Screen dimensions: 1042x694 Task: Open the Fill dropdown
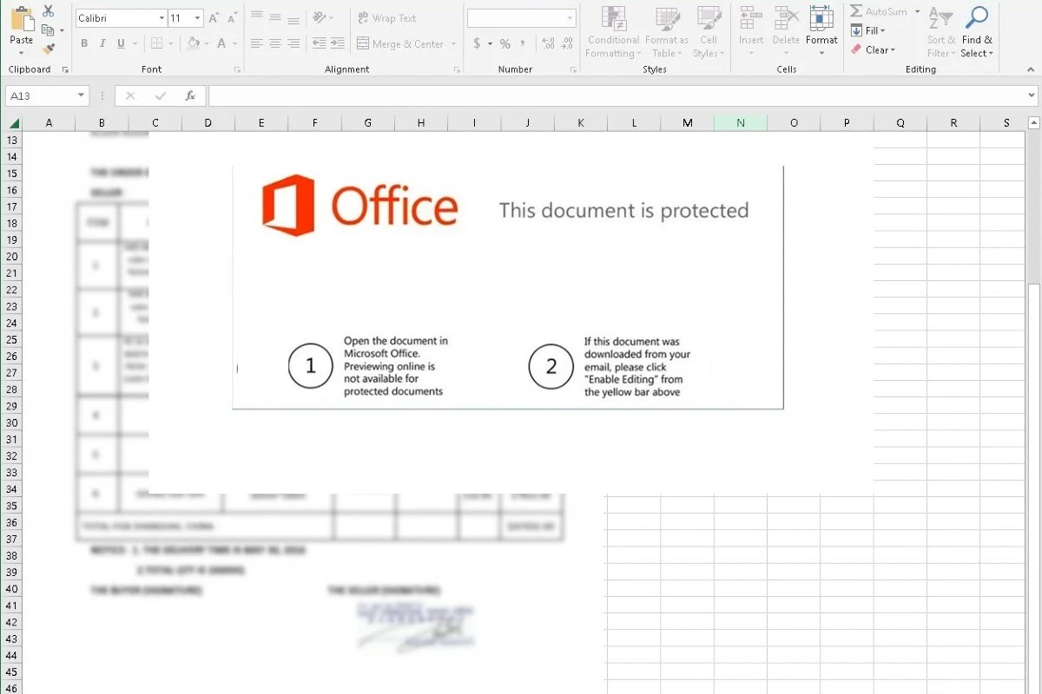[x=867, y=30]
